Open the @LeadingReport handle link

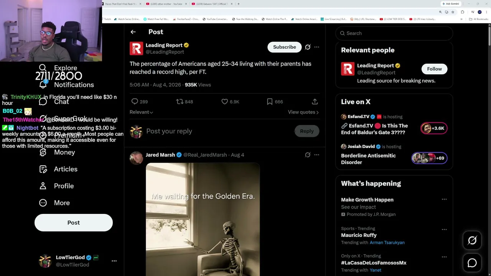coord(165,52)
